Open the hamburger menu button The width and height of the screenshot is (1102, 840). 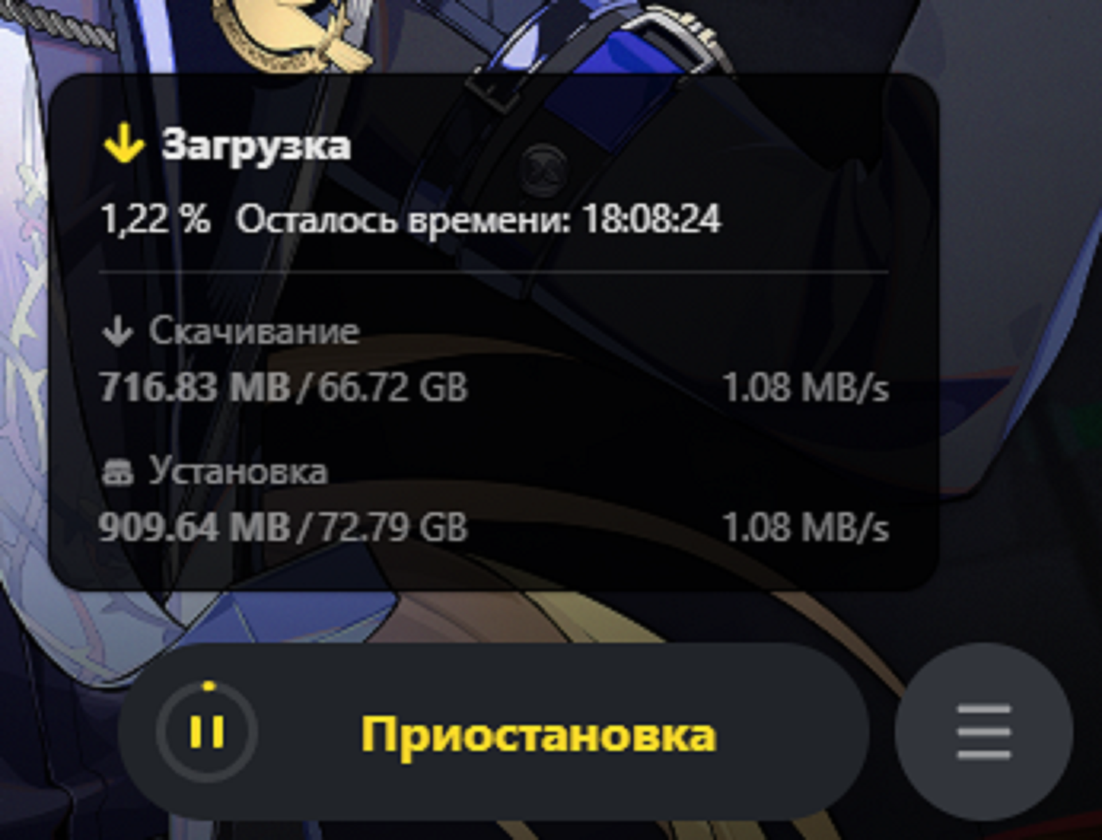[x=984, y=731]
